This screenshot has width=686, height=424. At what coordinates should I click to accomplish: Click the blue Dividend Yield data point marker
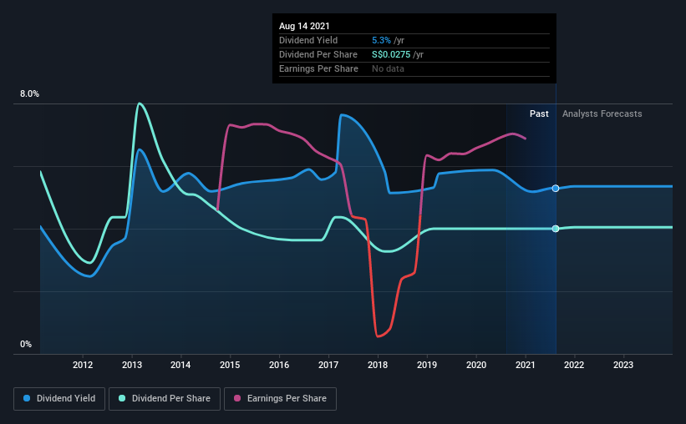tap(555, 189)
